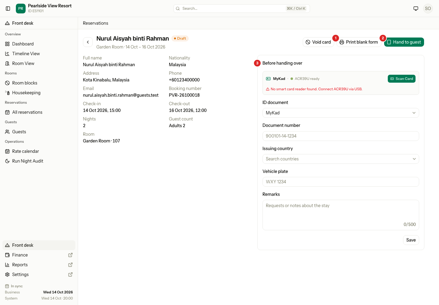Click the Scan Card button
This screenshot has width=439, height=305.
[x=402, y=79]
